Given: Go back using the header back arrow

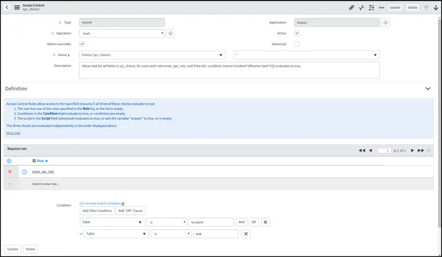Looking at the screenshot, I should [x=7, y=7].
